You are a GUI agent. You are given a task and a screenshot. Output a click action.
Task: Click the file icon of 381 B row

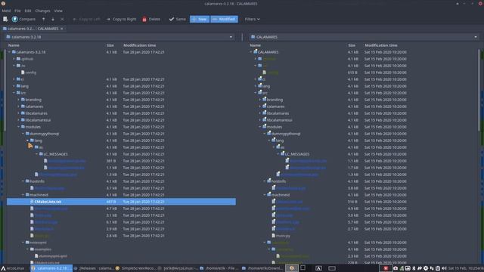pyautogui.click(x=45, y=161)
